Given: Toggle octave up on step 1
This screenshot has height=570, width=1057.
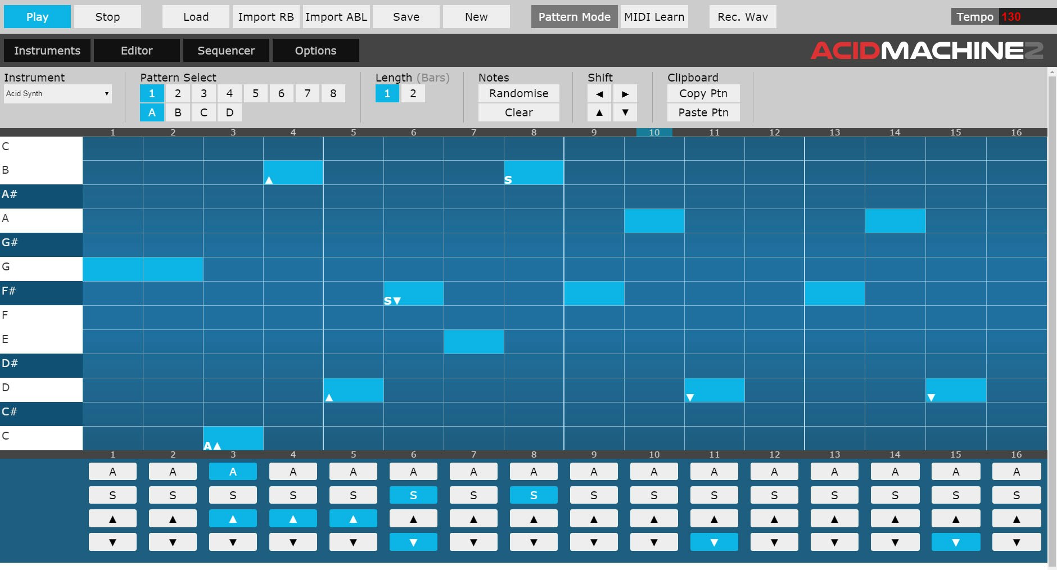Looking at the screenshot, I should [112, 519].
